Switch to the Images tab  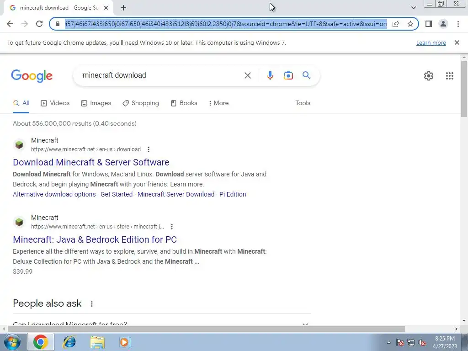click(x=96, y=103)
